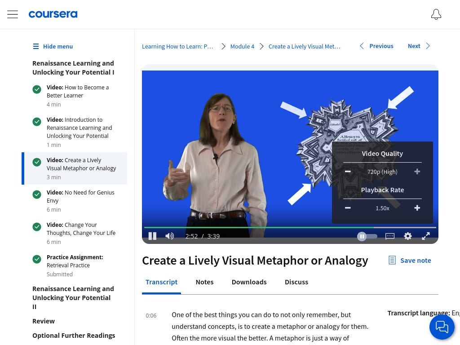
Task: Mute the video volume
Action: pos(169,236)
